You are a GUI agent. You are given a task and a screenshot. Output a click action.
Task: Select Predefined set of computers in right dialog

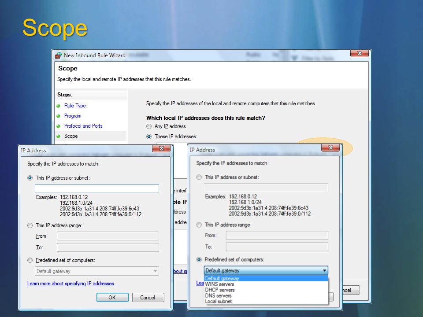coord(199,260)
